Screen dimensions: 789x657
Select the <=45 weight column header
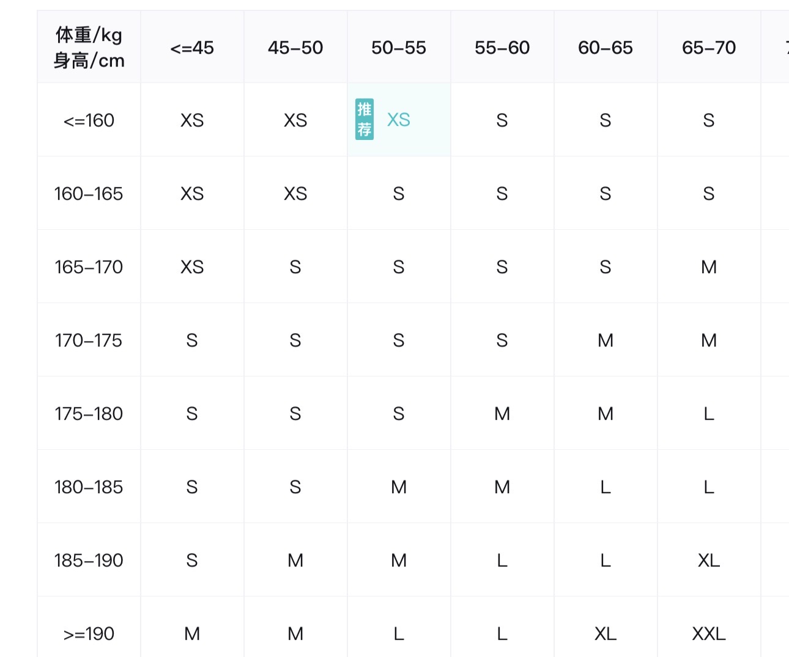(192, 48)
